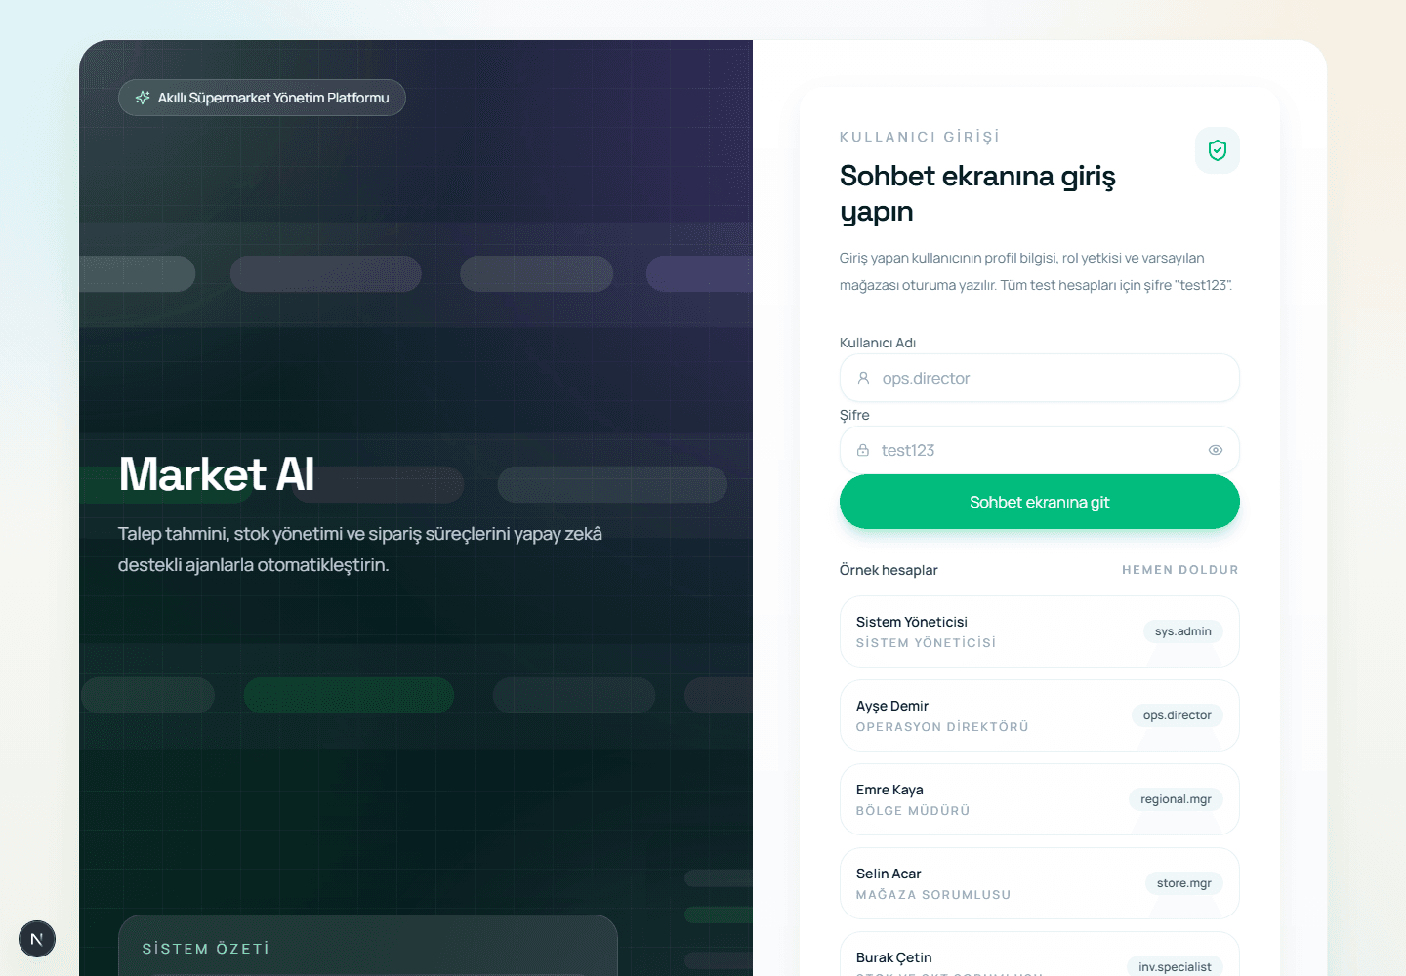Click the SİSTEM ÖZETİ card header

click(206, 949)
